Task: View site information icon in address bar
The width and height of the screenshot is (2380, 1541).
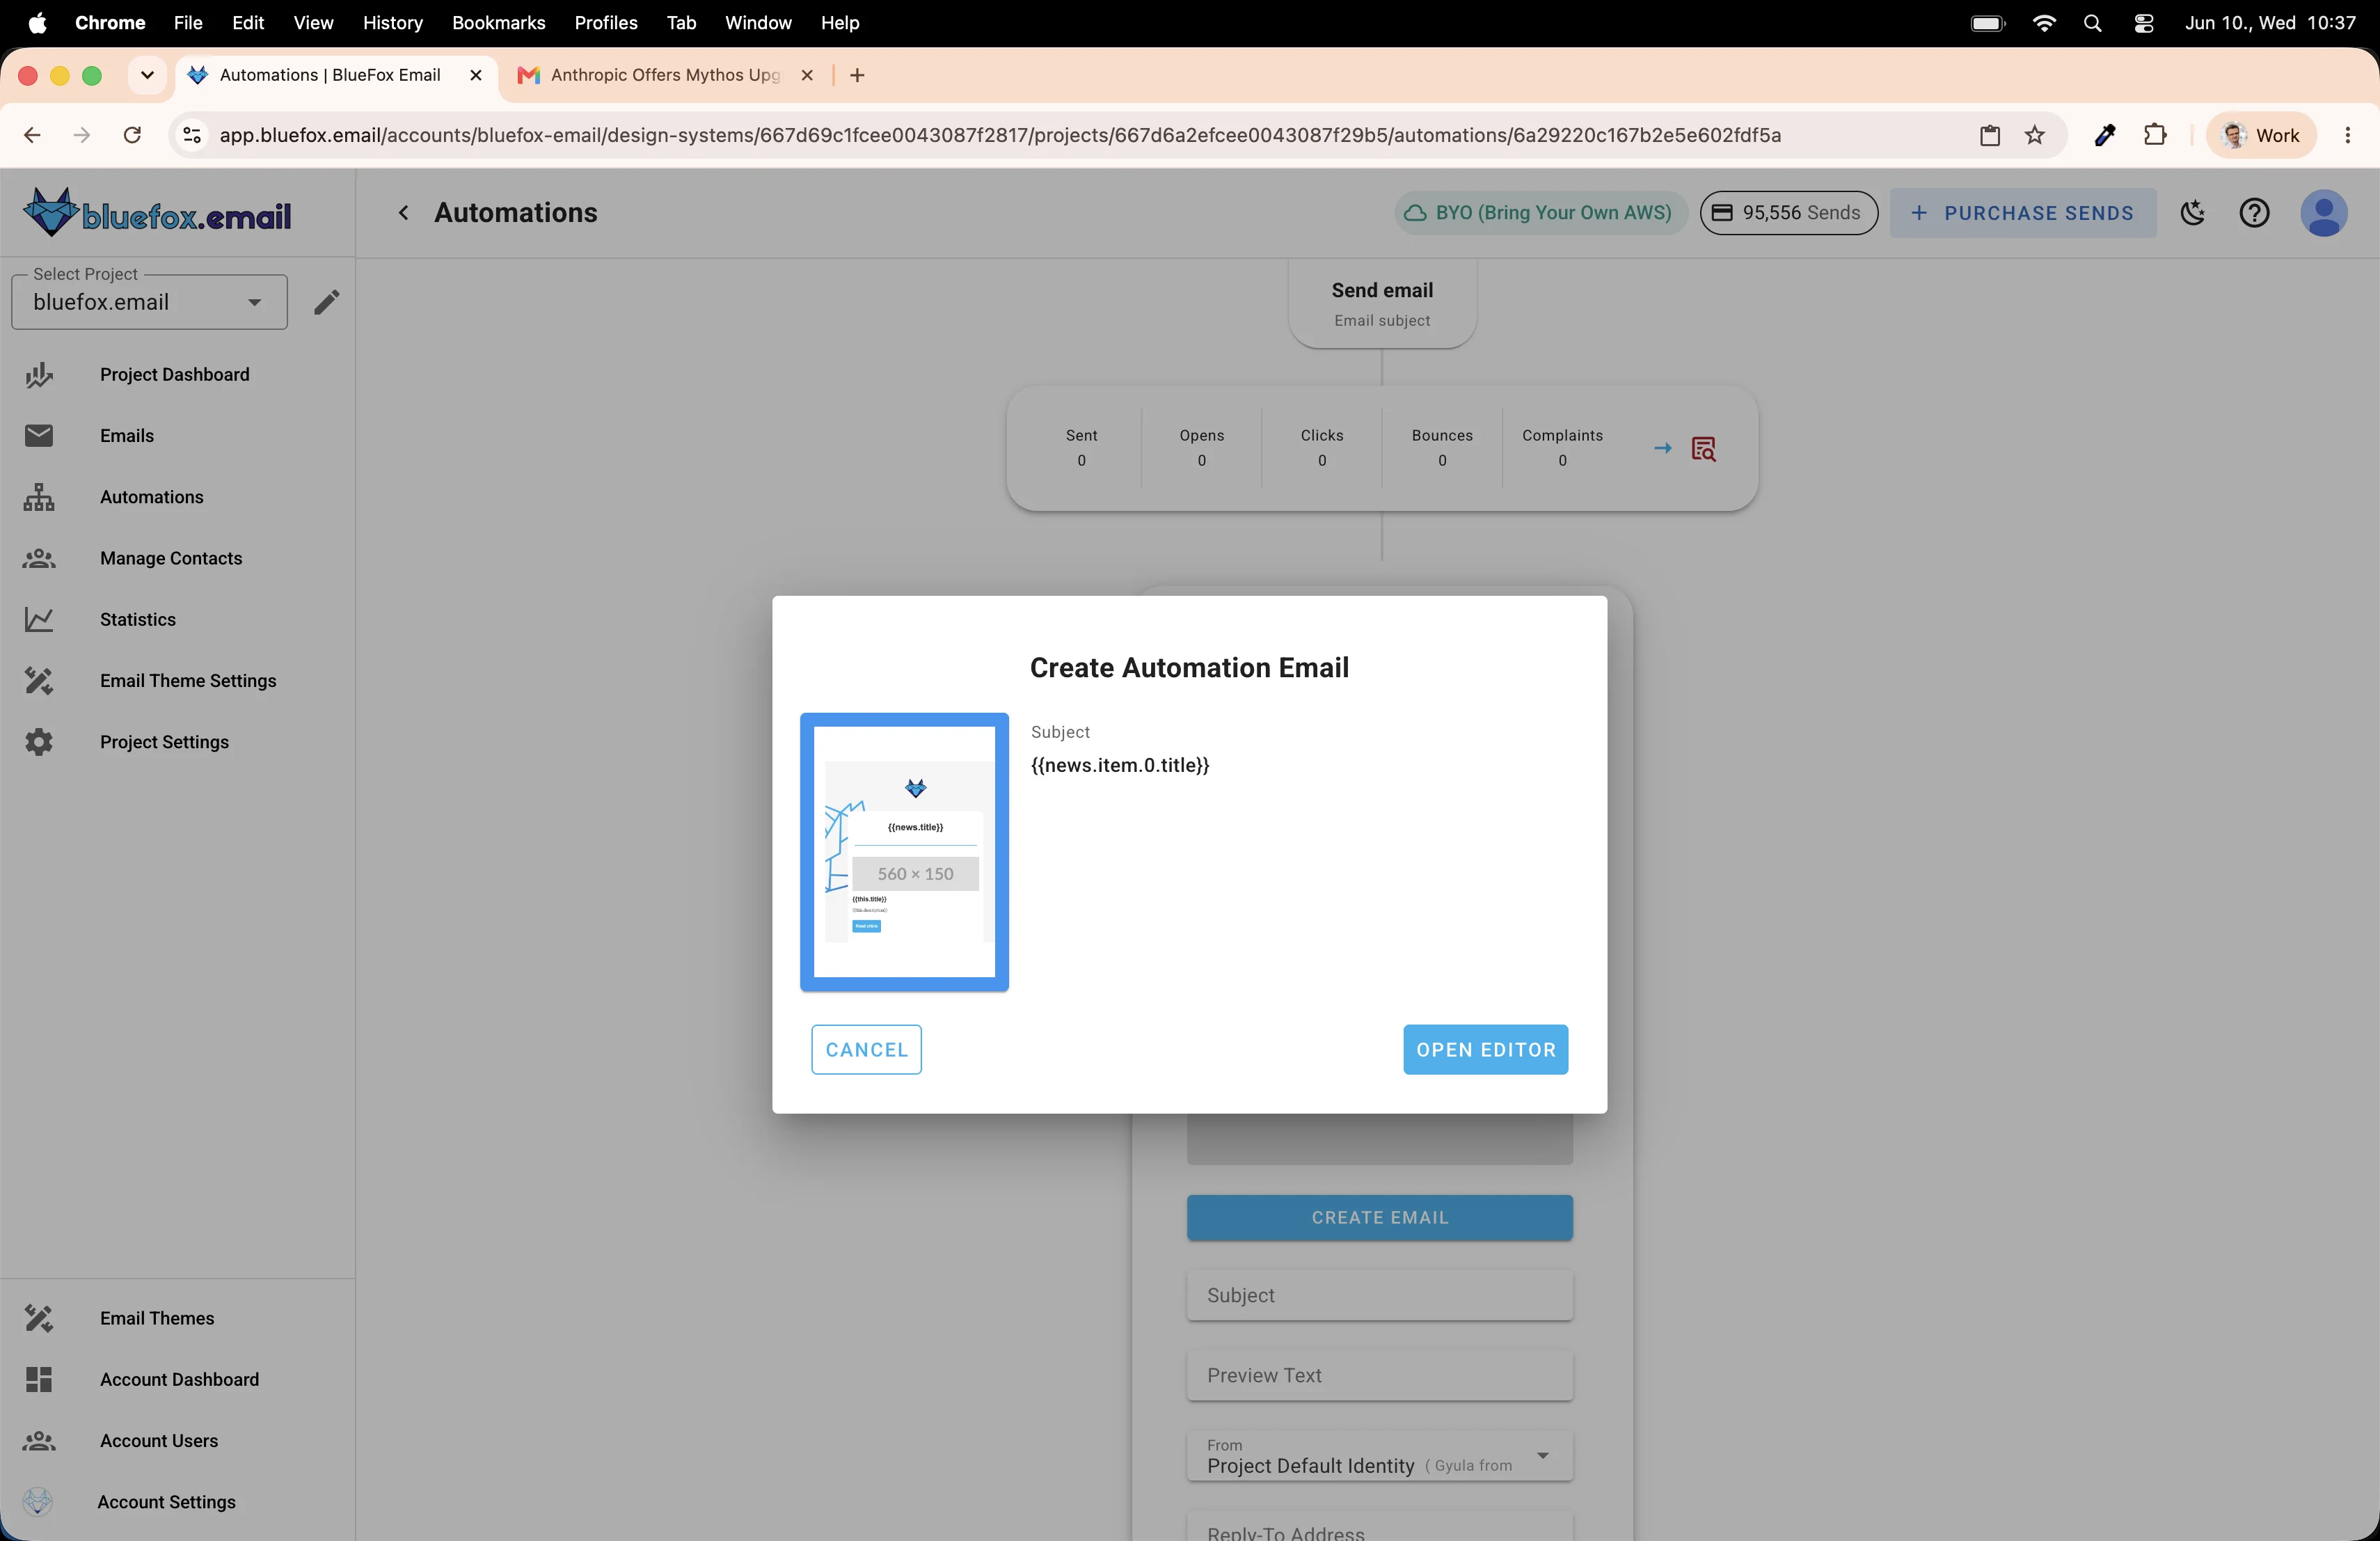Action: [192, 135]
